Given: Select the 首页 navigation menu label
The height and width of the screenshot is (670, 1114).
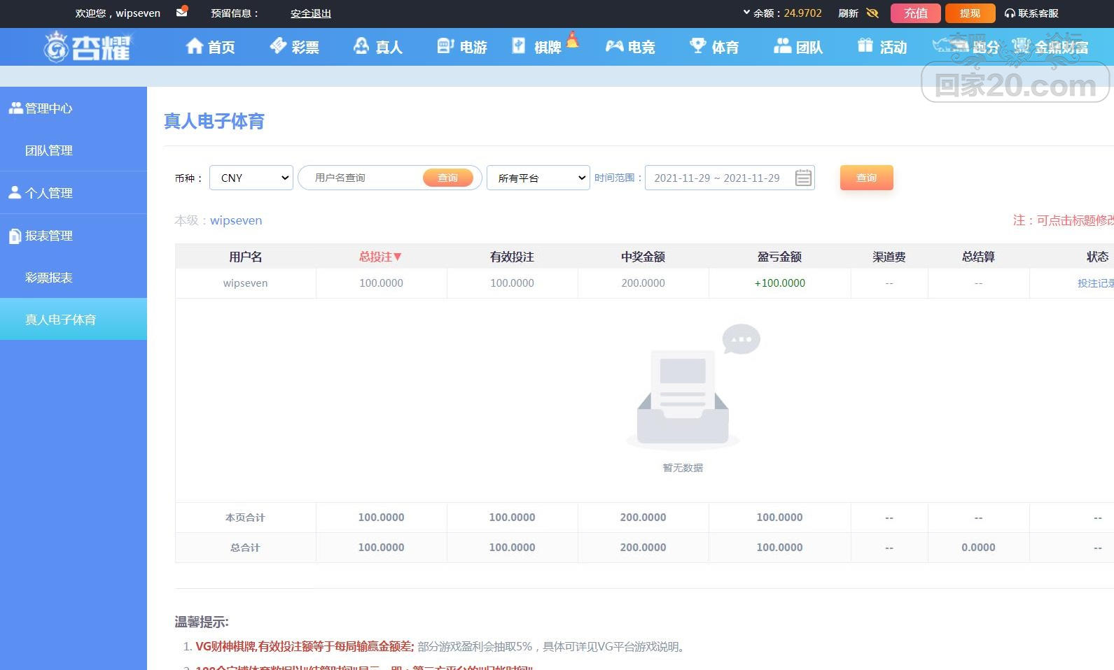Looking at the screenshot, I should pos(221,48).
